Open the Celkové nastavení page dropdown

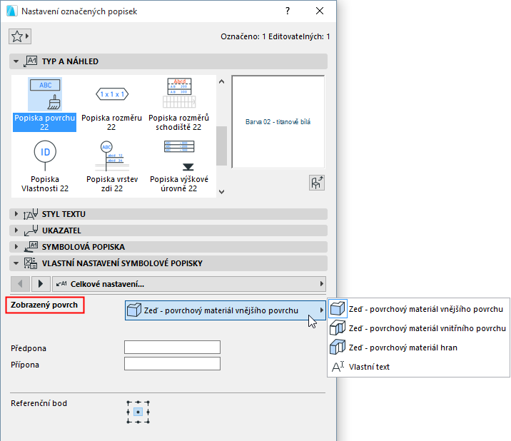[x=189, y=284]
